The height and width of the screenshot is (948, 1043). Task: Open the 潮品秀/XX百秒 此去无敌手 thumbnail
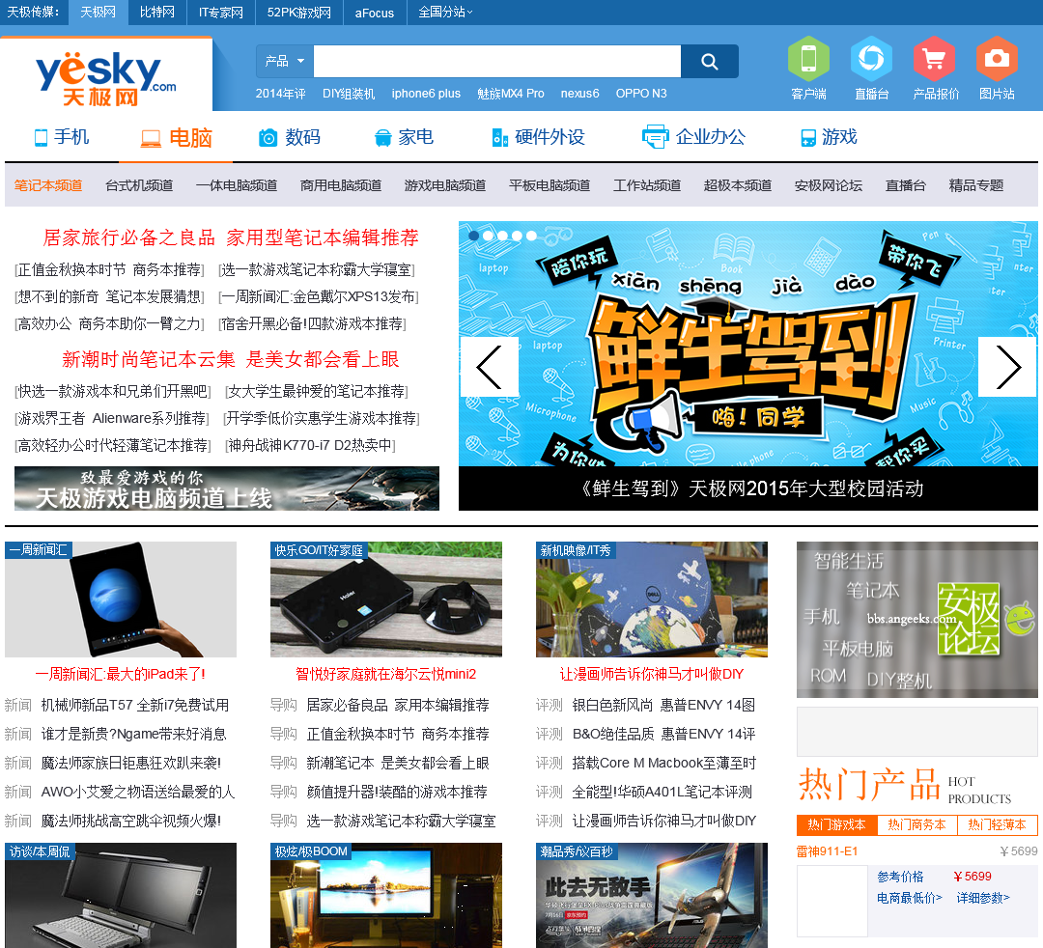coord(652,896)
